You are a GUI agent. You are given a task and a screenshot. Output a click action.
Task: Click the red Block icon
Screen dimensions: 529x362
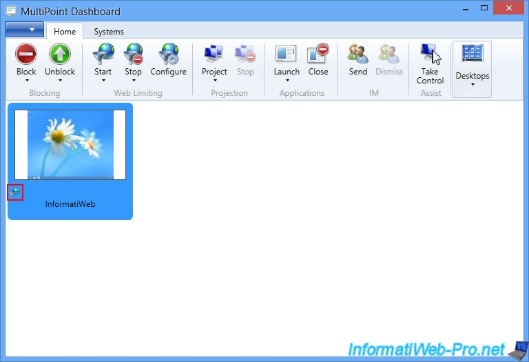[x=26, y=54]
